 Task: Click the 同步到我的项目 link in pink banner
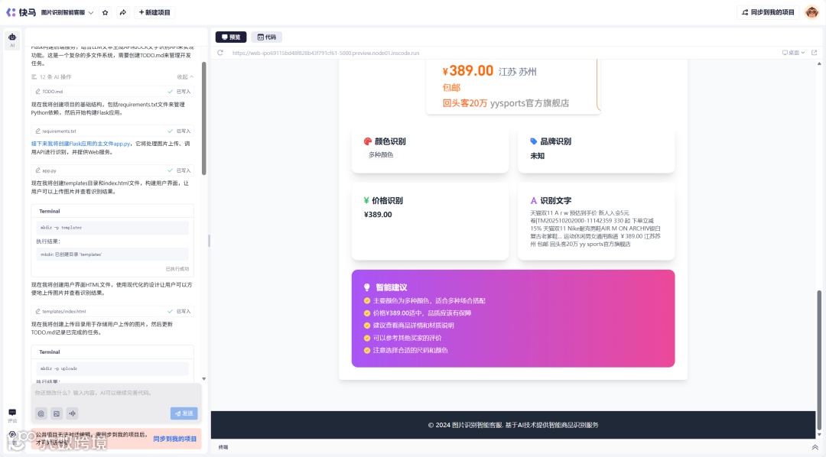[175, 439]
